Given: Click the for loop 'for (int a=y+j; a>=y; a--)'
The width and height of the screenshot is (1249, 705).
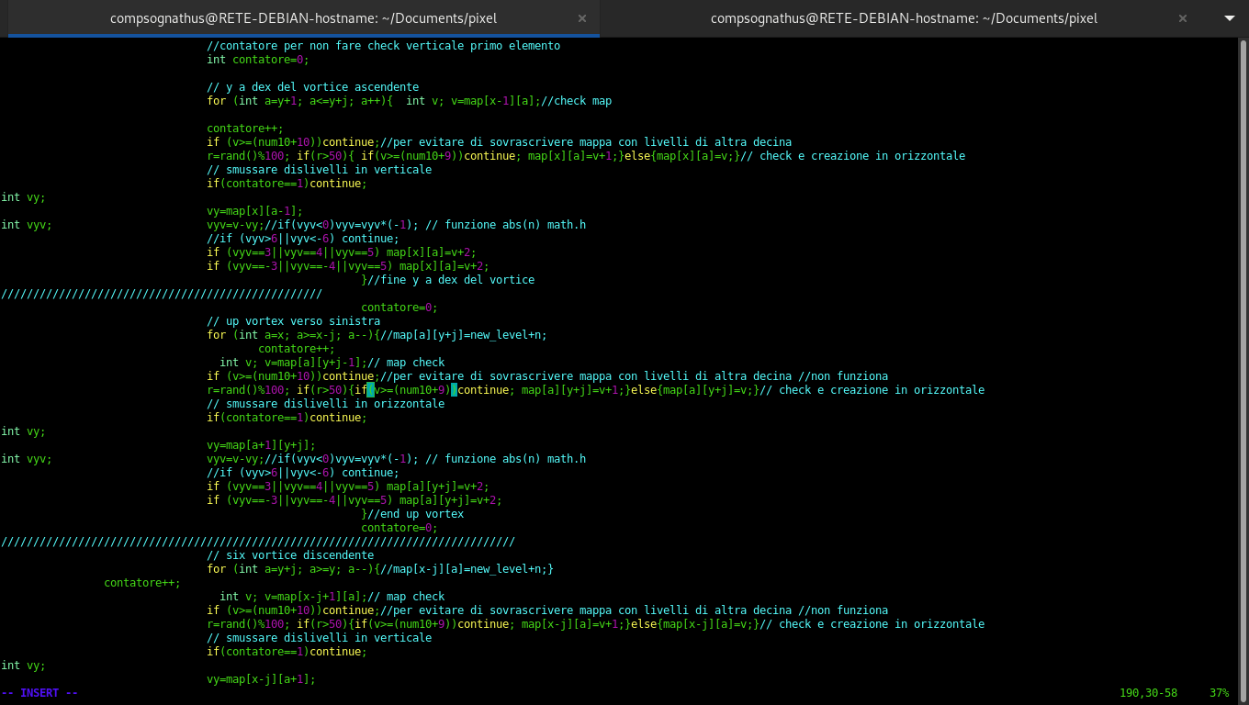Looking at the screenshot, I should [290, 569].
